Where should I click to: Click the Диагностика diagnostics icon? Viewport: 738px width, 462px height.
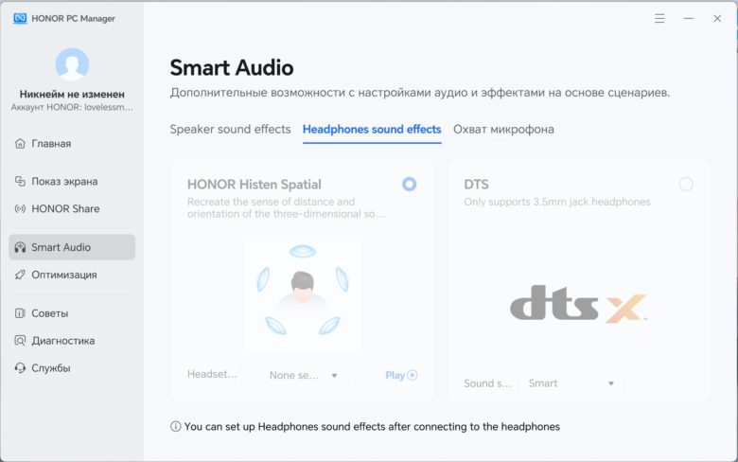pos(20,341)
